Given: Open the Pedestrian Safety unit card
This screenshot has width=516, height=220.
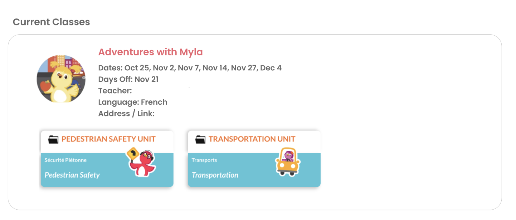Looking at the screenshot, I should [107, 159].
